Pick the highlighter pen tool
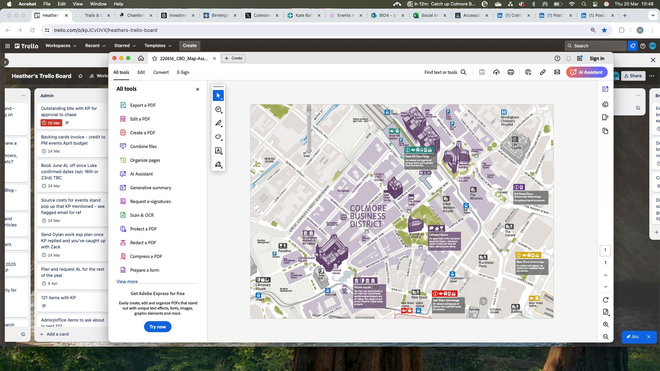 (x=218, y=123)
